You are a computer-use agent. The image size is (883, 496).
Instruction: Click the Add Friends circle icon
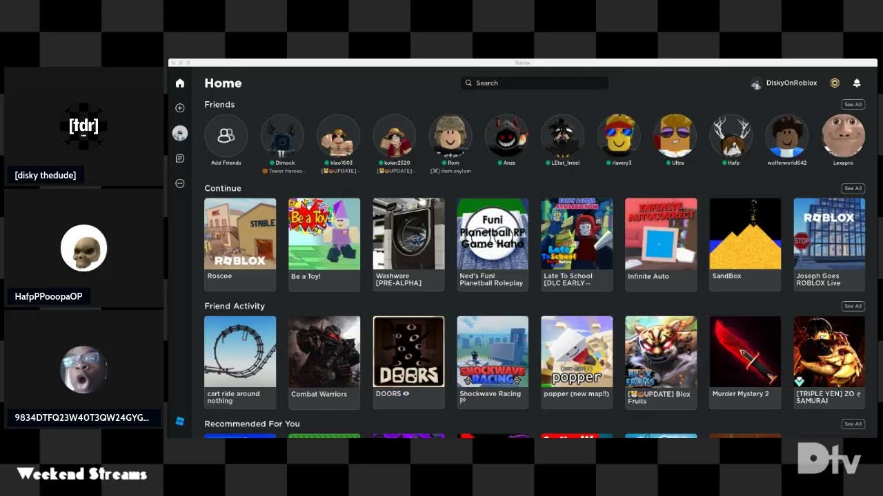coord(226,136)
